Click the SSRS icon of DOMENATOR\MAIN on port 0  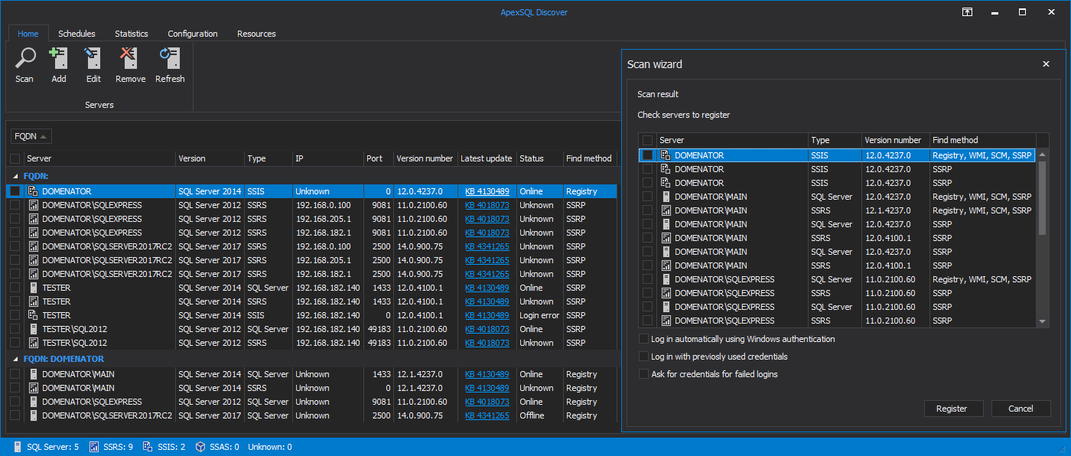point(33,388)
